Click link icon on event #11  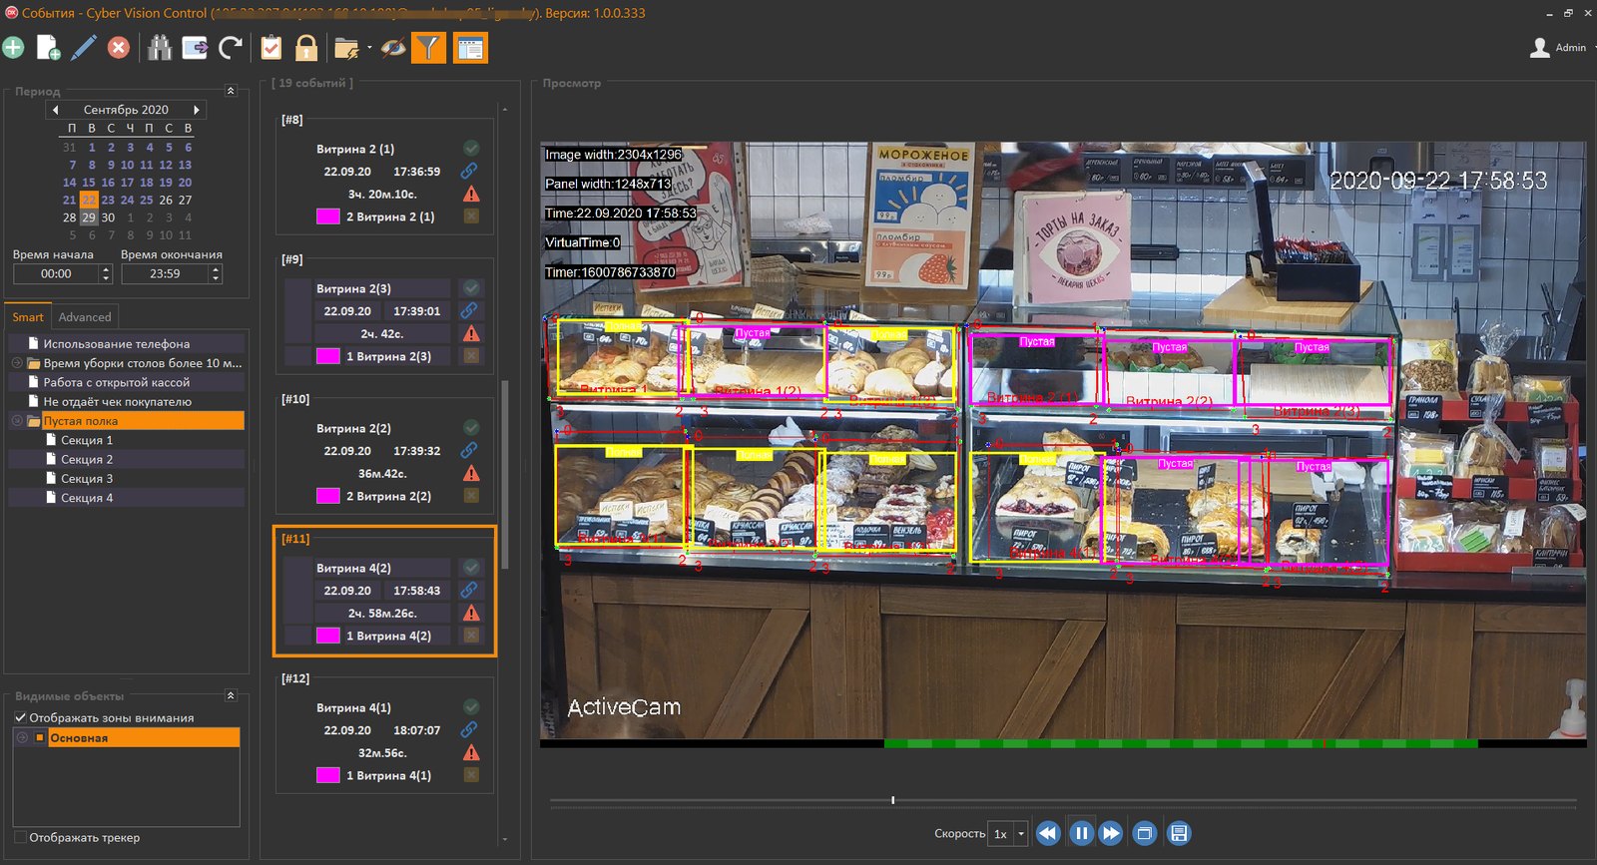coord(469,591)
